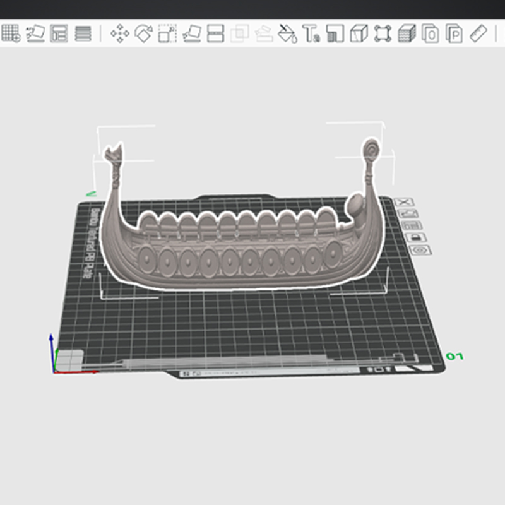This screenshot has width=505, height=505.
Task: Select the Scale tool
Action: 167,33
